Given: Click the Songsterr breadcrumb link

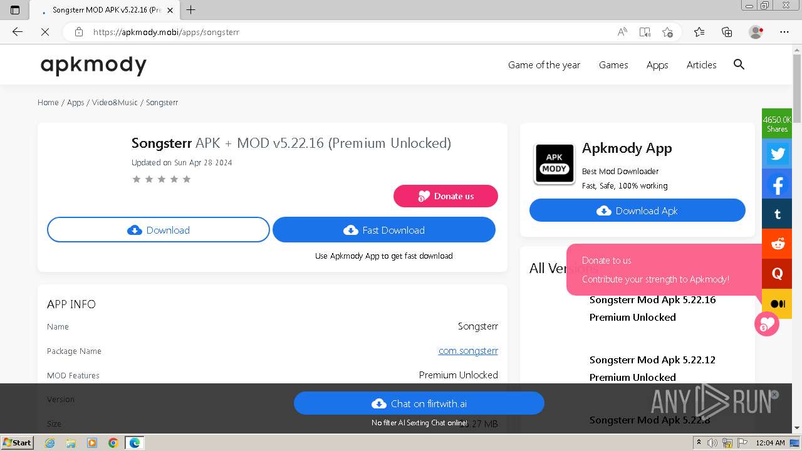Looking at the screenshot, I should click(162, 102).
